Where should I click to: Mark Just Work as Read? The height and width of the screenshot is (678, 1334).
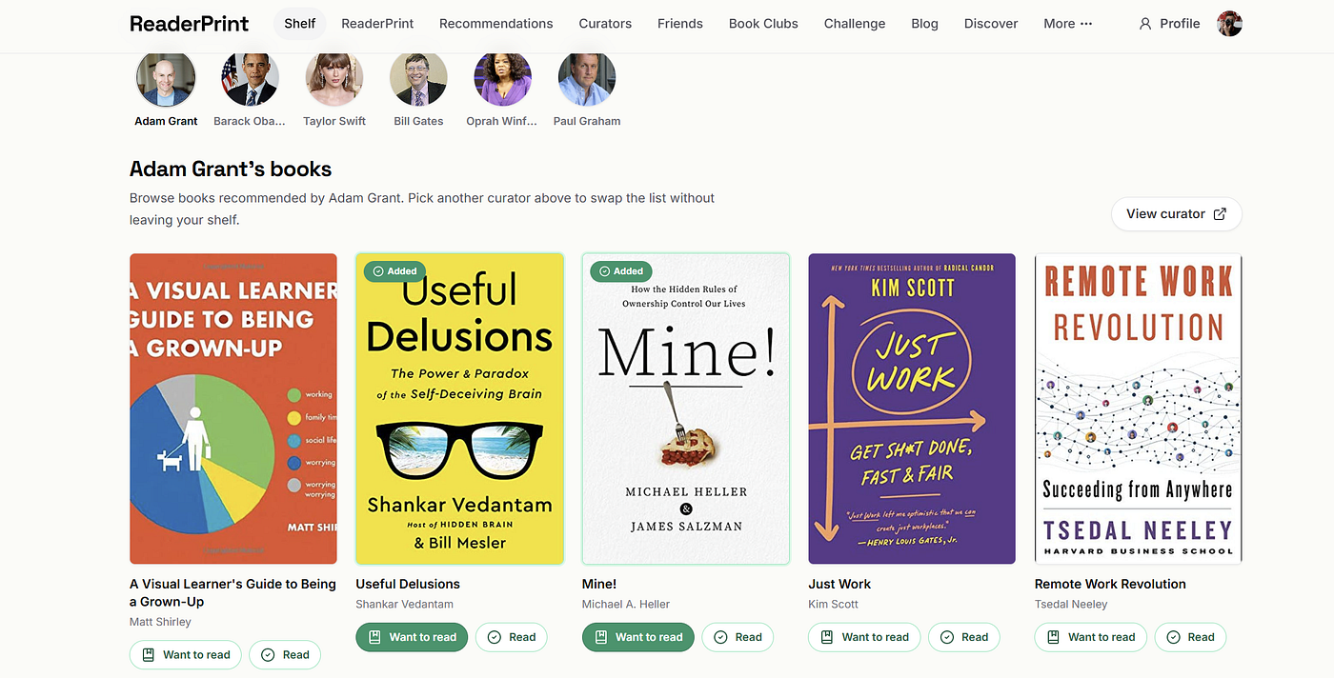964,637
